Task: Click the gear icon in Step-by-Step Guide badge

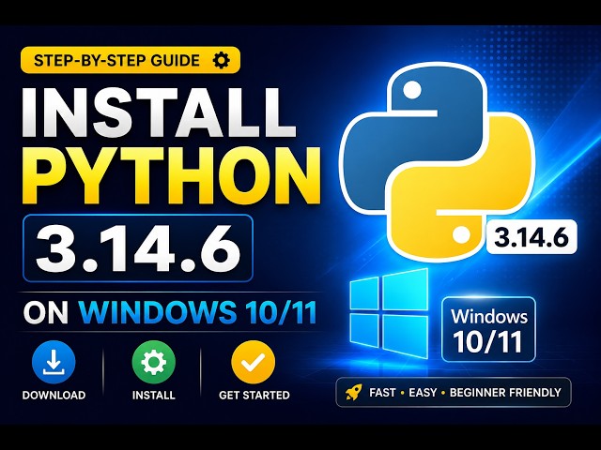Action: pos(222,60)
